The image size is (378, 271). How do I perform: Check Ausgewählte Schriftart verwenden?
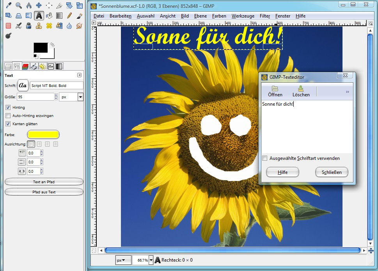pos(265,158)
